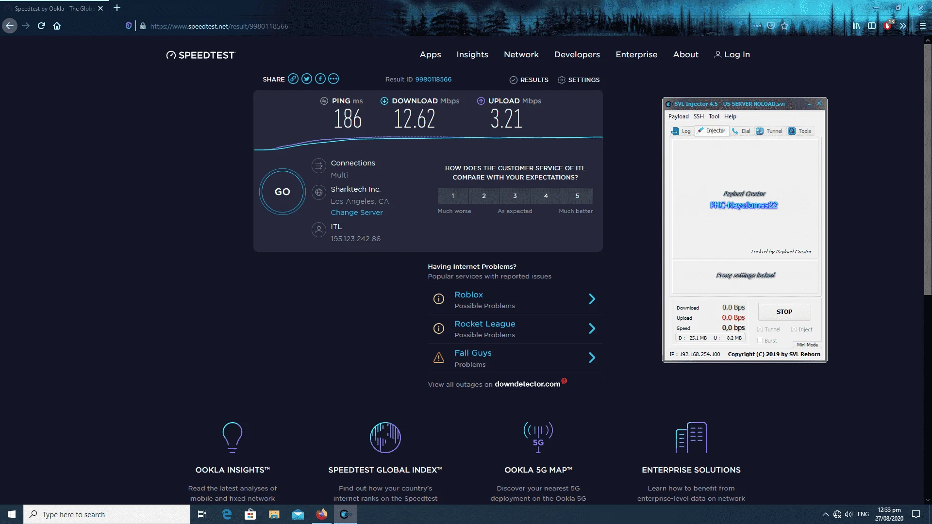This screenshot has height=524, width=932.
Task: Share result on Twitter
Action: (307, 79)
